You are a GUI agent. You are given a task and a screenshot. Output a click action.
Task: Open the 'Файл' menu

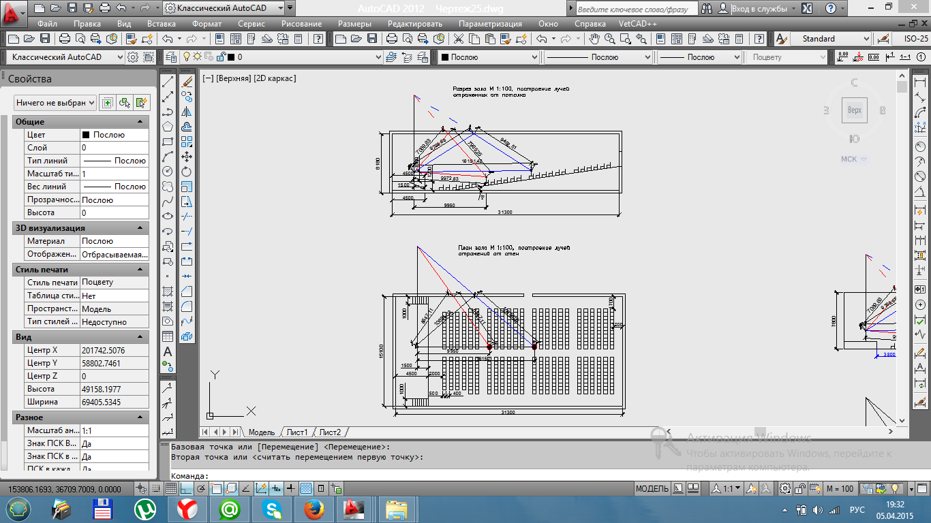(48, 24)
